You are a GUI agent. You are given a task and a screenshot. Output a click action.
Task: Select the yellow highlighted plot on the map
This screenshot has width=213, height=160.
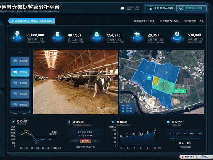(x=156, y=81)
